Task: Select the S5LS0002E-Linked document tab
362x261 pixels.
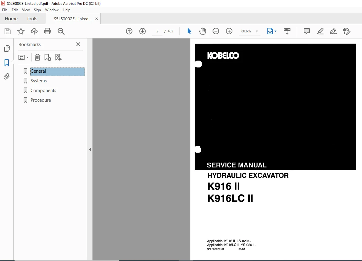Action: tap(73, 19)
